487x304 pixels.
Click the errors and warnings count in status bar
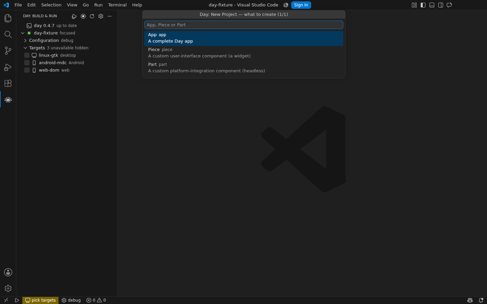pyautogui.click(x=96, y=300)
